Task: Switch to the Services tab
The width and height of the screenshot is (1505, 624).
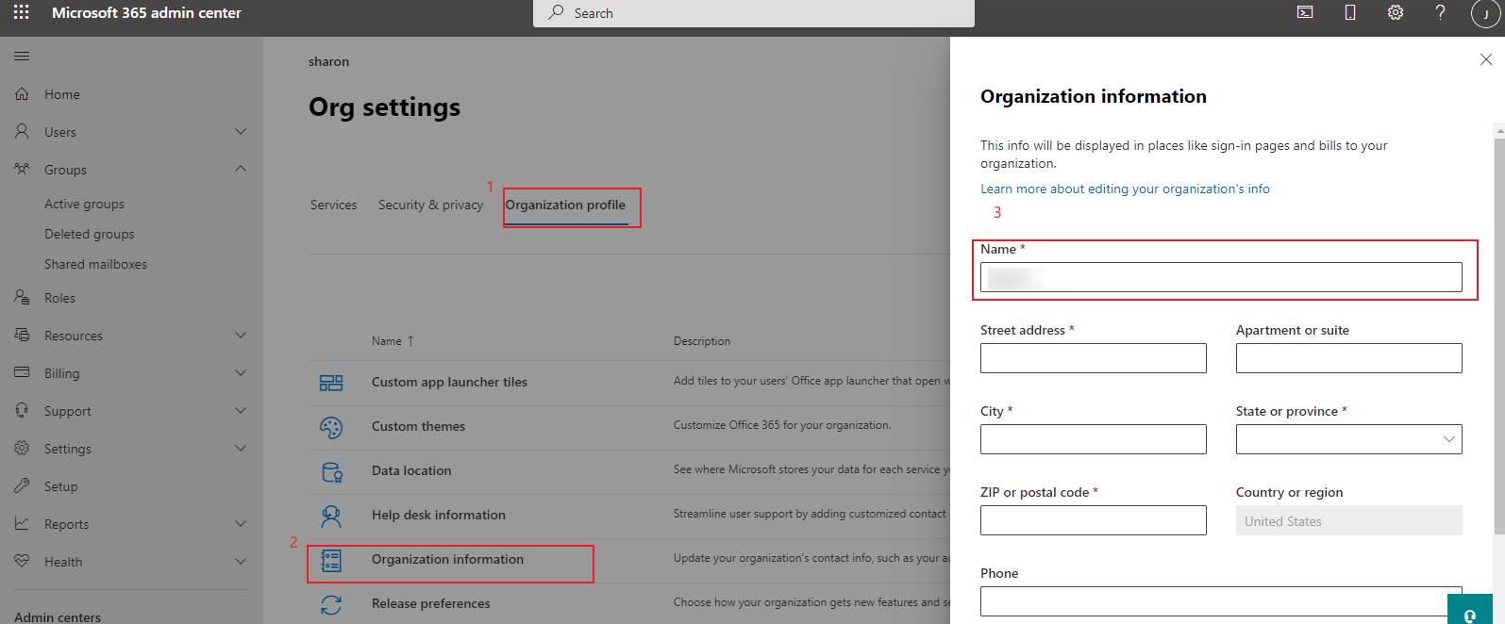Action: tap(333, 205)
